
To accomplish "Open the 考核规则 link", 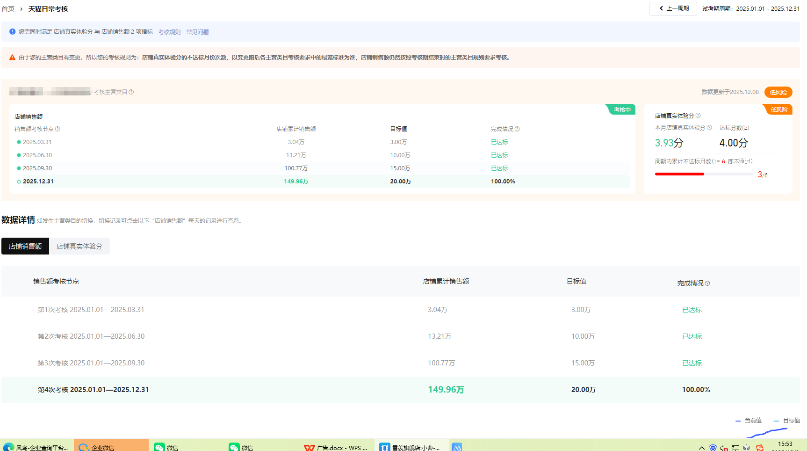I will (x=169, y=32).
